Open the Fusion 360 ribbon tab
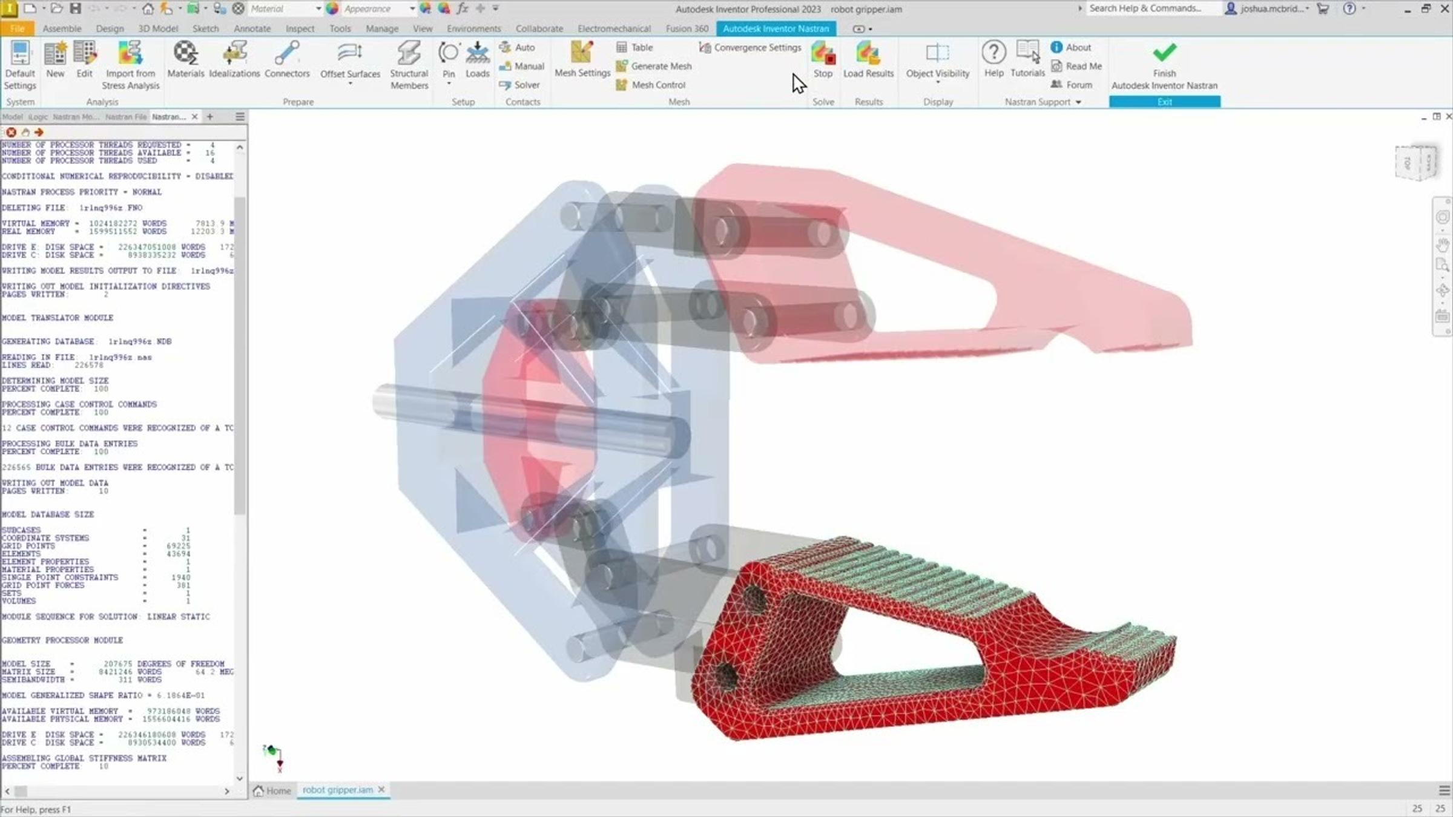The image size is (1453, 817). point(687,28)
